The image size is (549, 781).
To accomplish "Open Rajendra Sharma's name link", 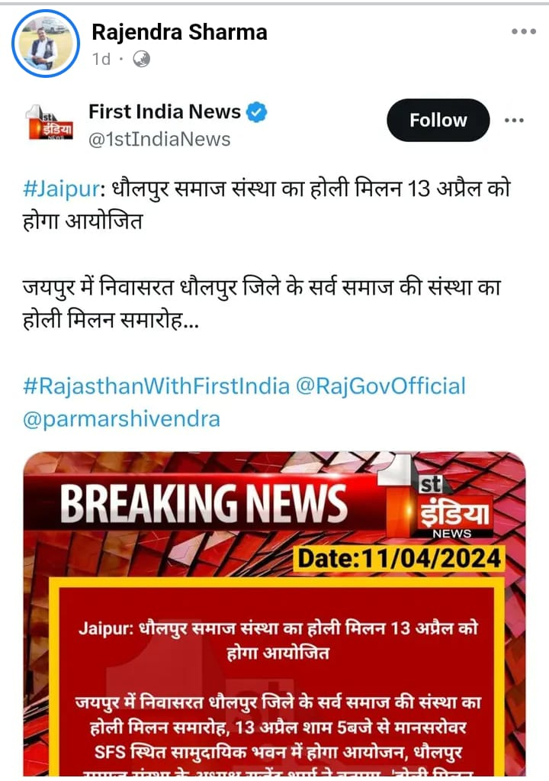I will click(179, 32).
